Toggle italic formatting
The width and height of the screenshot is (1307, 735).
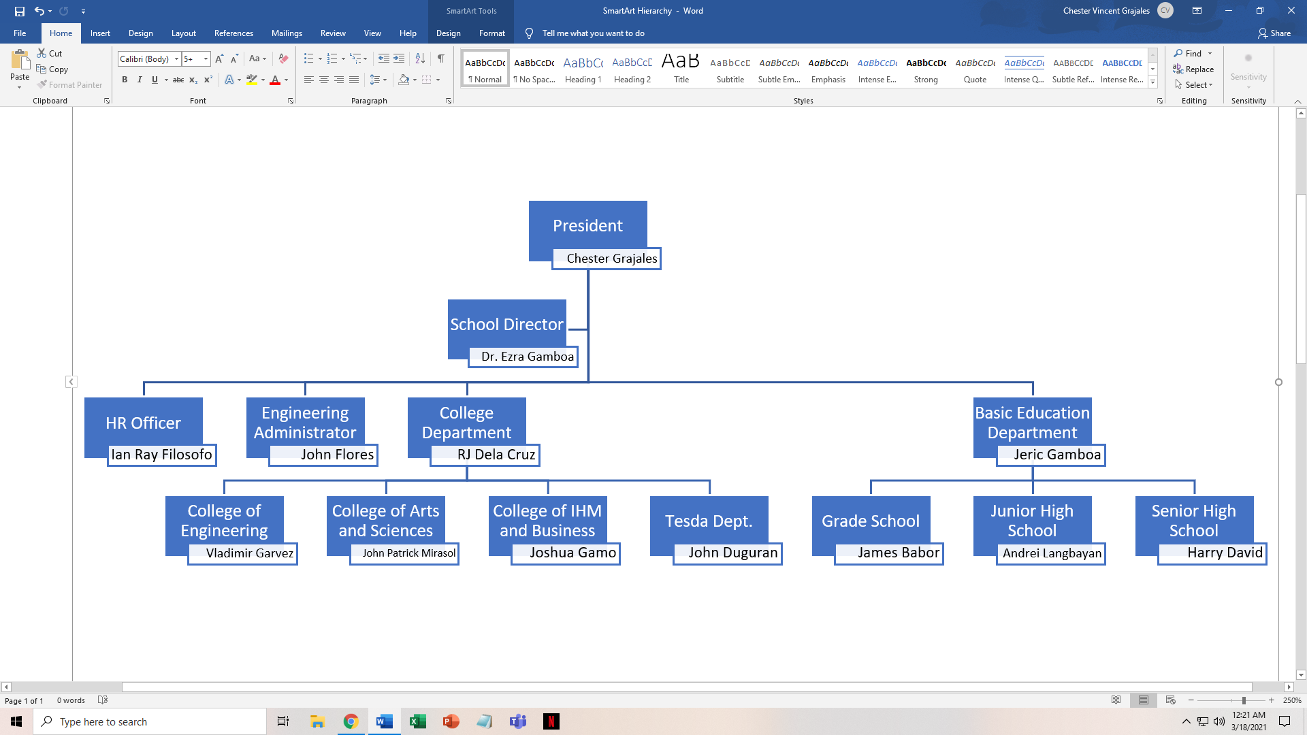tap(140, 80)
